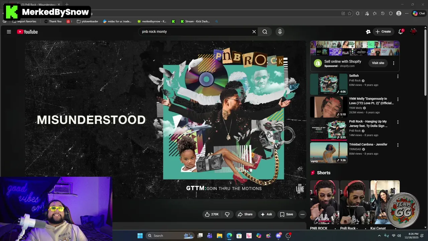
Task: Open Task View on the taskbar
Action: [200, 236]
